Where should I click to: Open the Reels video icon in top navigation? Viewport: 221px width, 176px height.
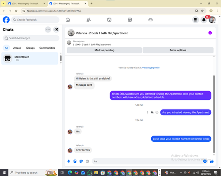pyautogui.click(x=109, y=20)
